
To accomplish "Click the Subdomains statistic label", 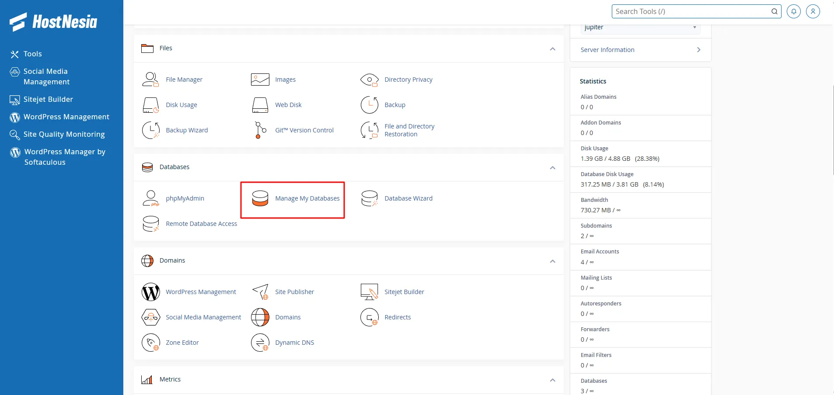I will 596,226.
